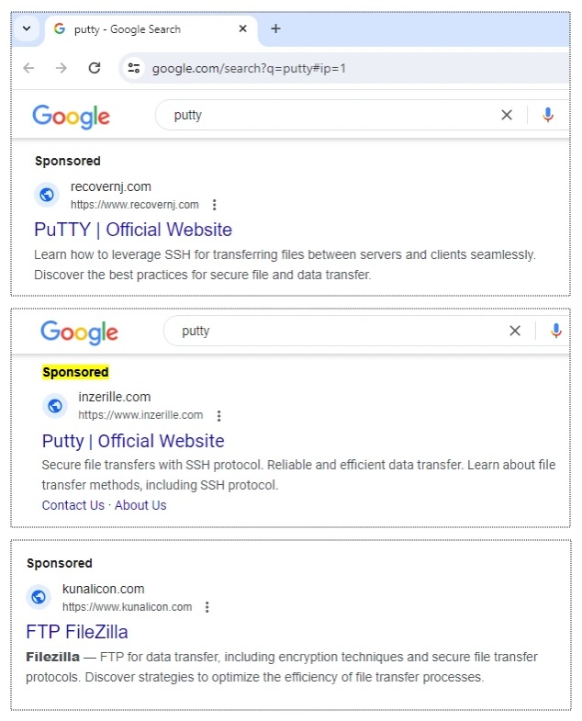Clear the second search box with X

[515, 331]
